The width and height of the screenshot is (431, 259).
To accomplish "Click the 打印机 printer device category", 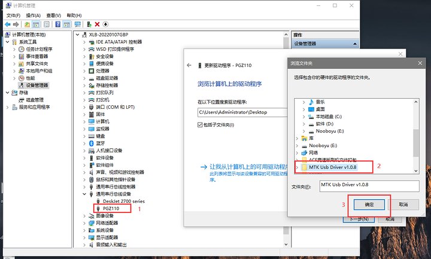I will (x=102, y=100).
